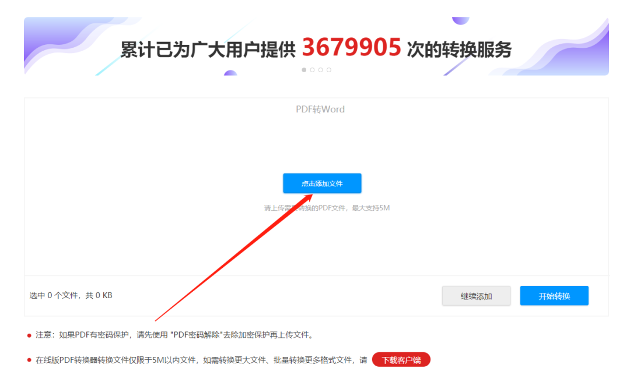Jump to the fourth banner carousel dot
The image size is (630, 375).
coord(328,70)
